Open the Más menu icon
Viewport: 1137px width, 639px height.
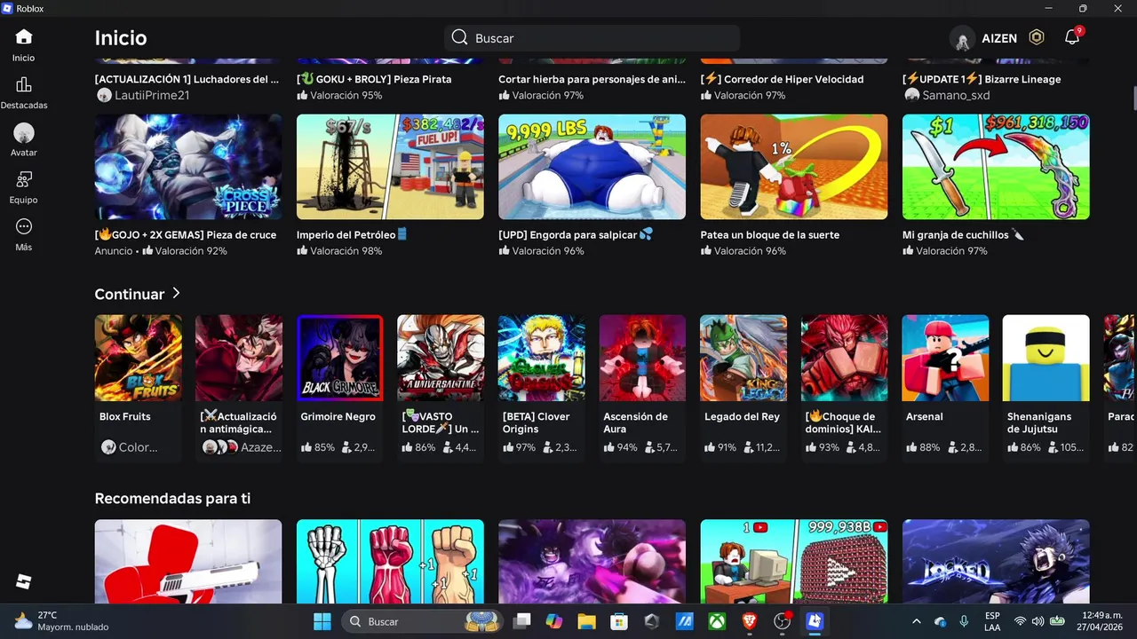24,227
